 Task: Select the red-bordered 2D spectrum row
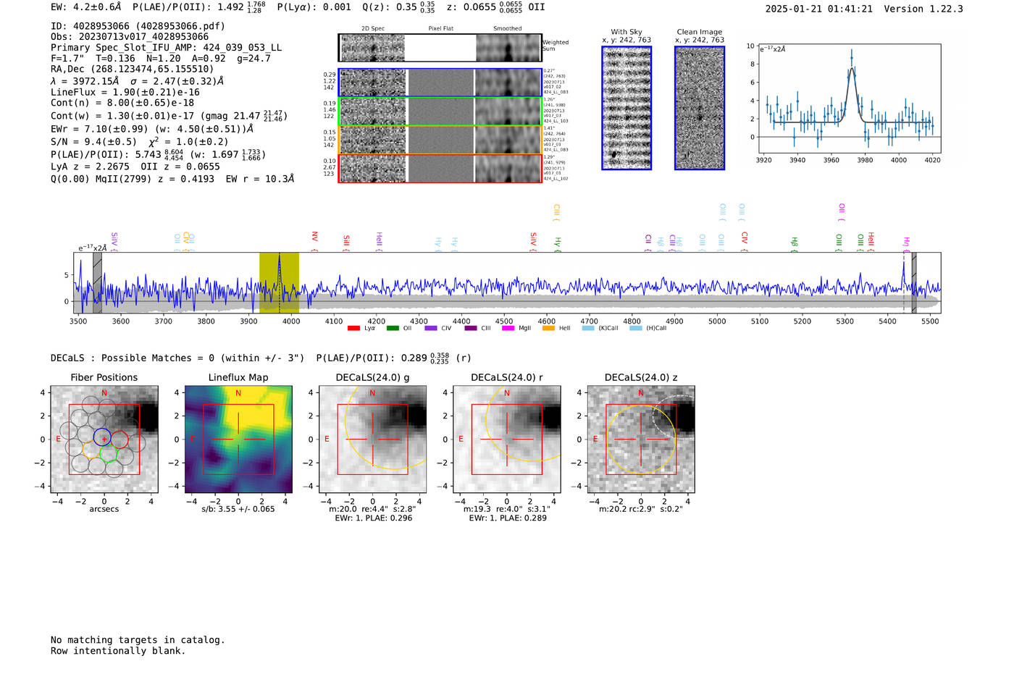(x=440, y=168)
